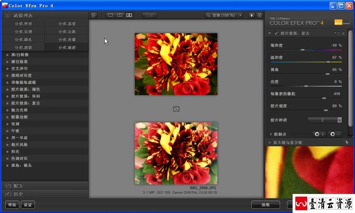Screen dimensions: 355x213
Task: Open the 胶片效果：复古 filter options menu icon
Action: coord(337,34)
